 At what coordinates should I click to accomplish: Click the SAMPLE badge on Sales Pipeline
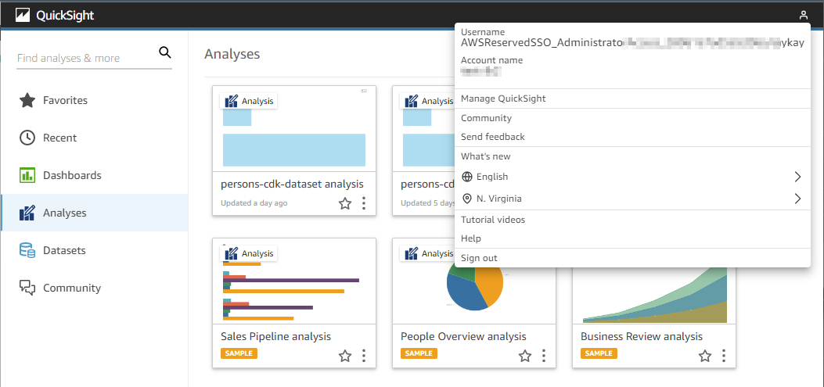(x=239, y=353)
